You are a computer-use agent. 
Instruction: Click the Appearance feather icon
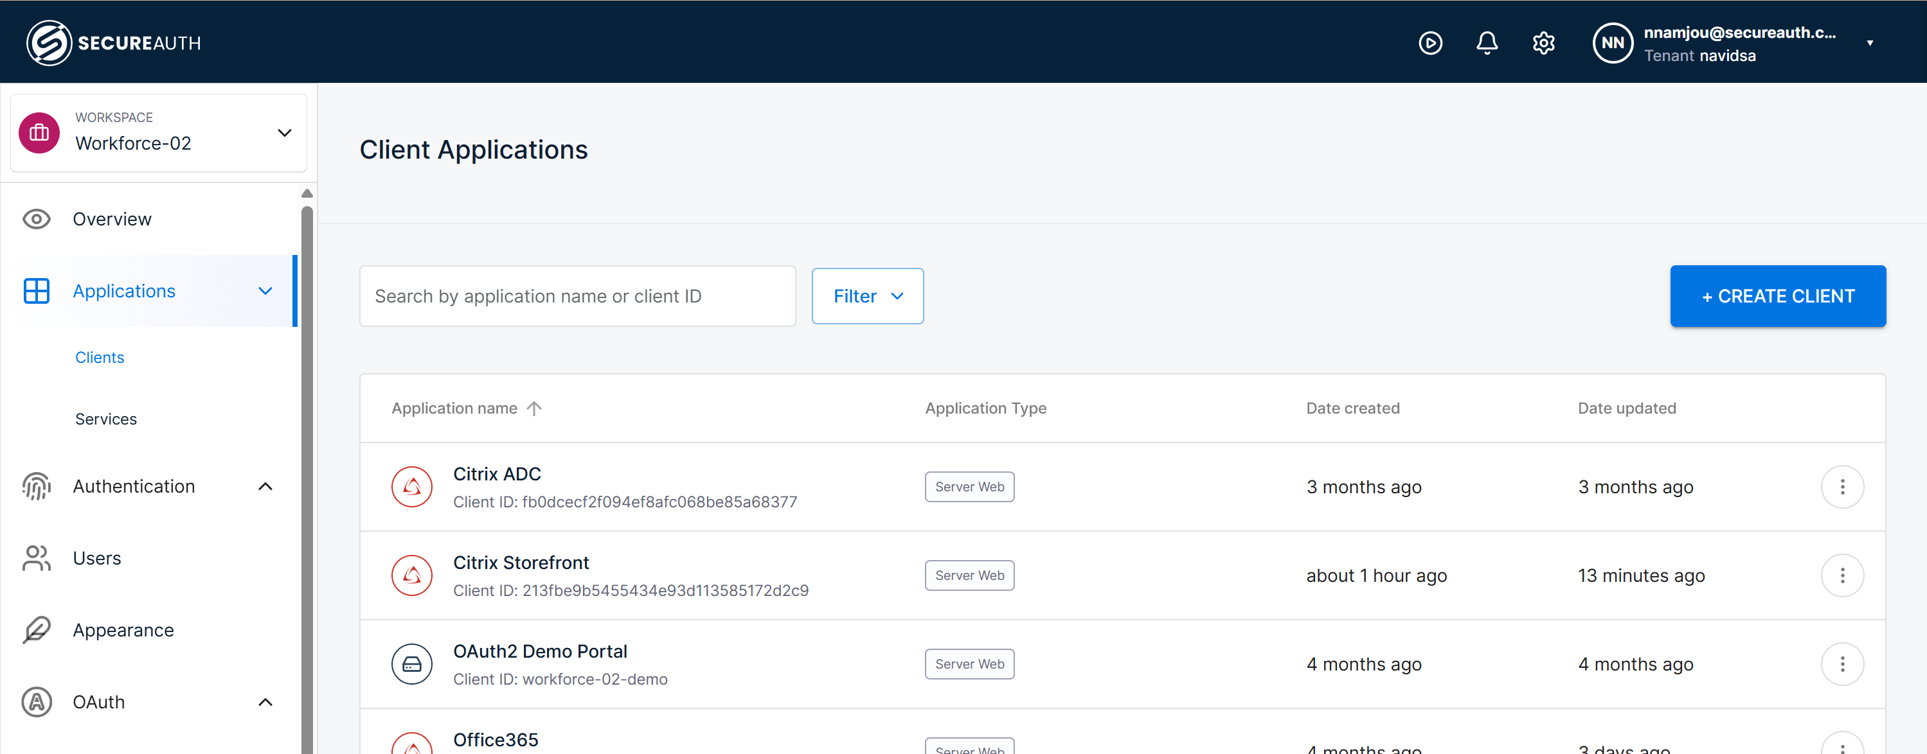point(36,630)
